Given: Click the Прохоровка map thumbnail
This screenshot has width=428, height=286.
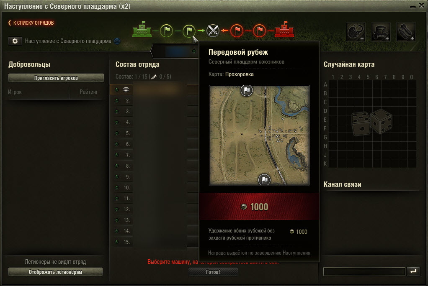Looking at the screenshot, I should pyautogui.click(x=259, y=135).
